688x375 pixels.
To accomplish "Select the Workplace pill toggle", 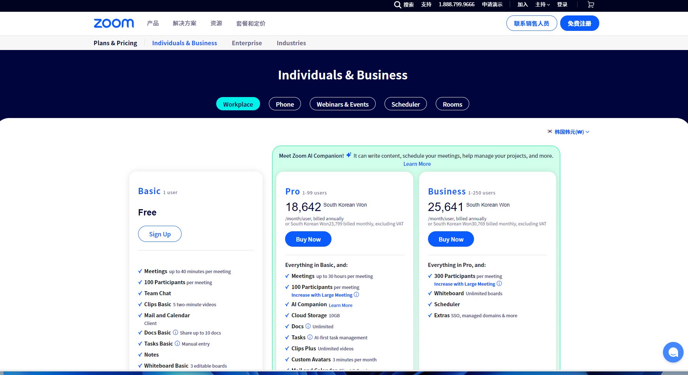I will pos(238,104).
